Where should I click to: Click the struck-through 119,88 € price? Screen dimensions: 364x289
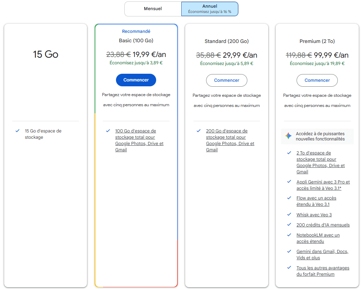coord(299,55)
